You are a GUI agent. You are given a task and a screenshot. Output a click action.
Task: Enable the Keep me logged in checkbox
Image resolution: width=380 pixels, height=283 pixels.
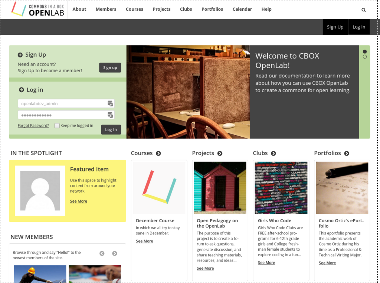57,126
